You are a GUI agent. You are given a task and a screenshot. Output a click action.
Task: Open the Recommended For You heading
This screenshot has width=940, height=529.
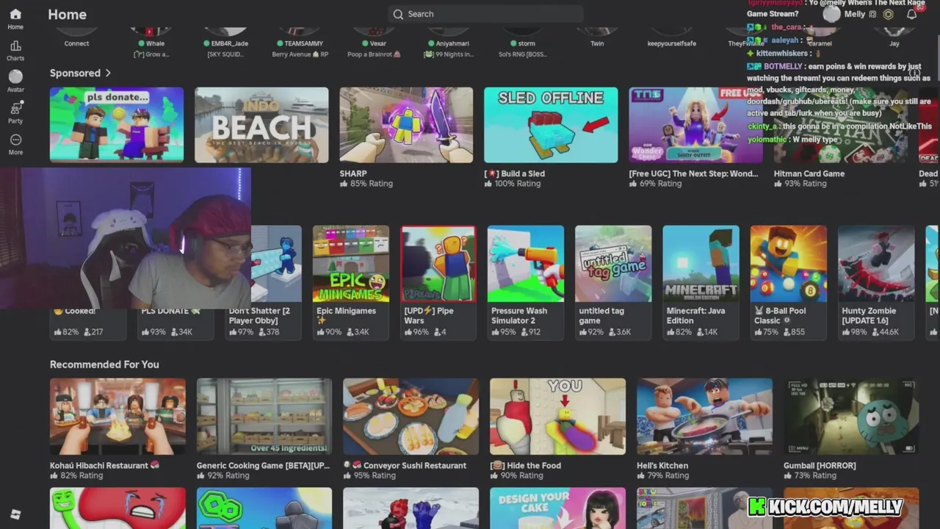coord(104,364)
